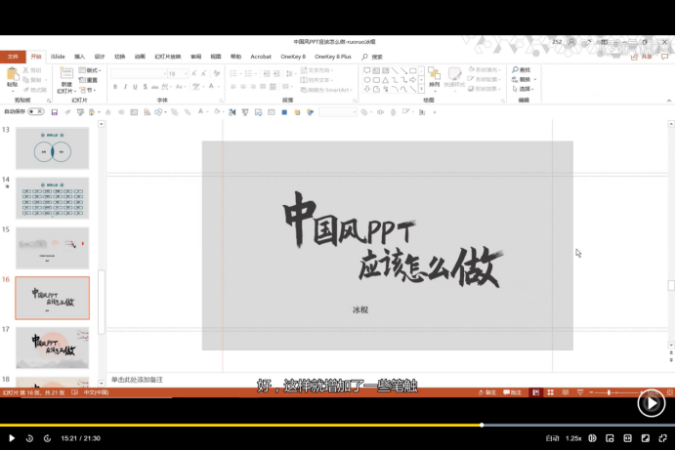Collapse the ribbon with the chevron

pos(668,101)
